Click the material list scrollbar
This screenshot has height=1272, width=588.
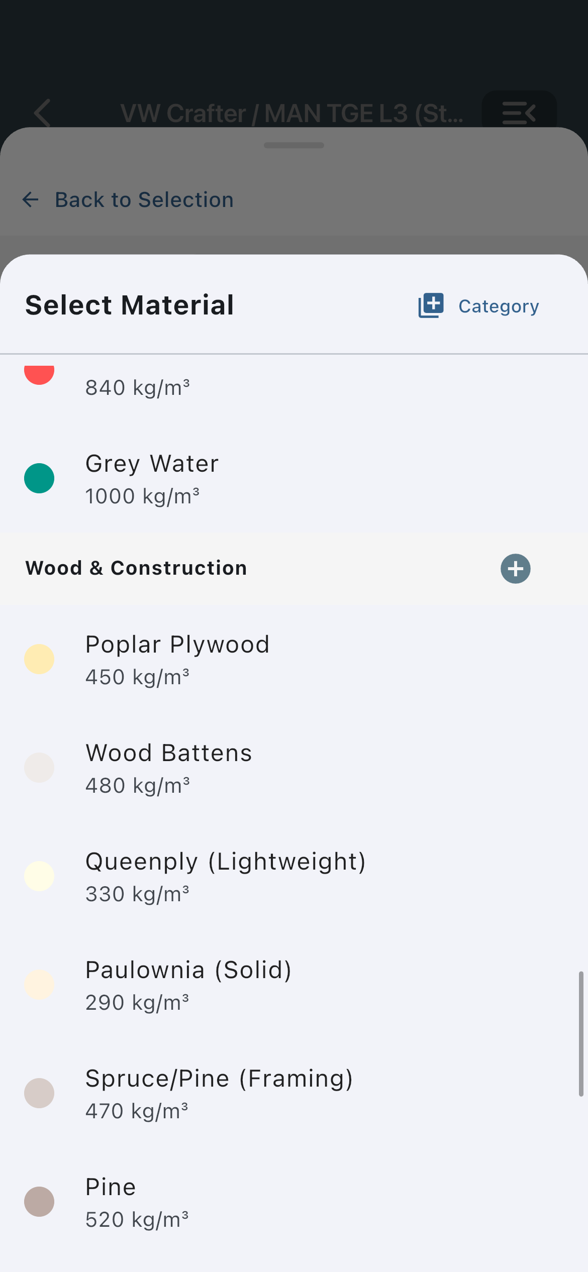pos(581,1034)
